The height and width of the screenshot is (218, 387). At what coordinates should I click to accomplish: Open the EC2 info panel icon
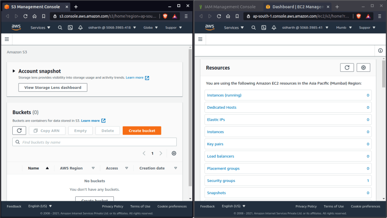coord(380,51)
